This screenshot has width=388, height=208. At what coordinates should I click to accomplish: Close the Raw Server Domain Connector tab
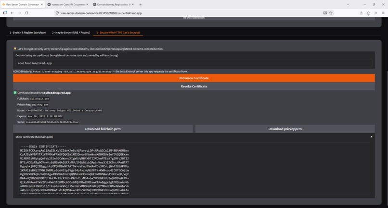pyautogui.click(x=41, y=4)
